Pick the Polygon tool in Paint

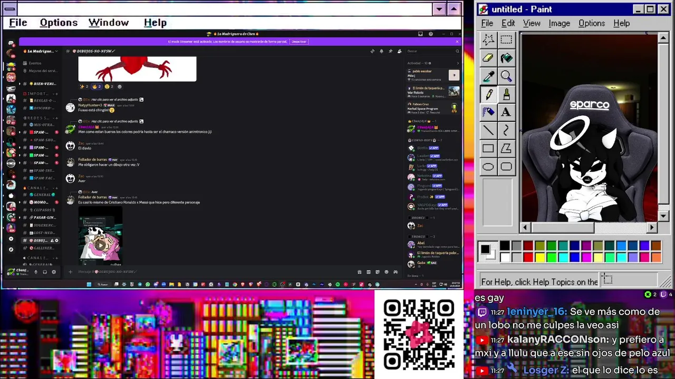click(x=506, y=148)
